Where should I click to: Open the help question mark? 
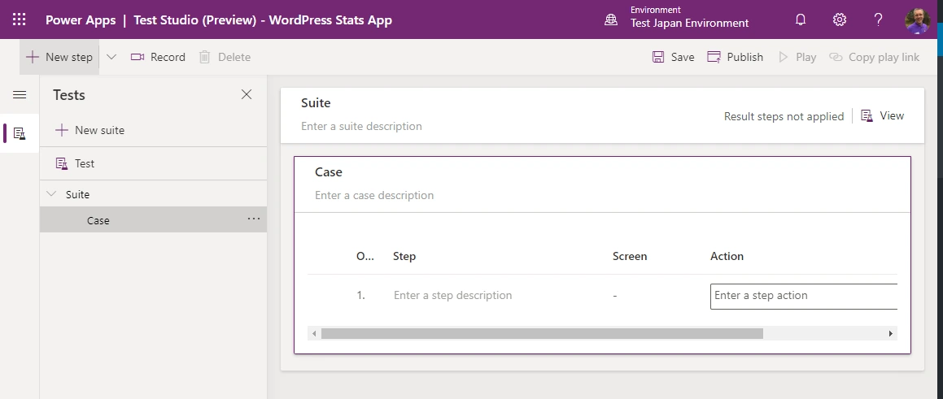[x=878, y=20]
